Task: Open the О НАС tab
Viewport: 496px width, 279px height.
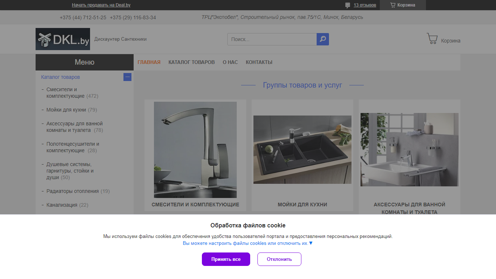Action: pos(230,62)
